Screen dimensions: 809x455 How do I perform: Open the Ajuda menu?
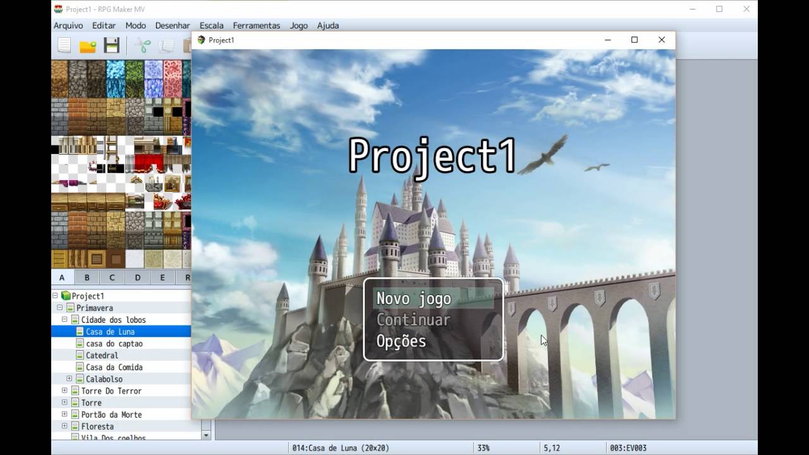click(328, 25)
